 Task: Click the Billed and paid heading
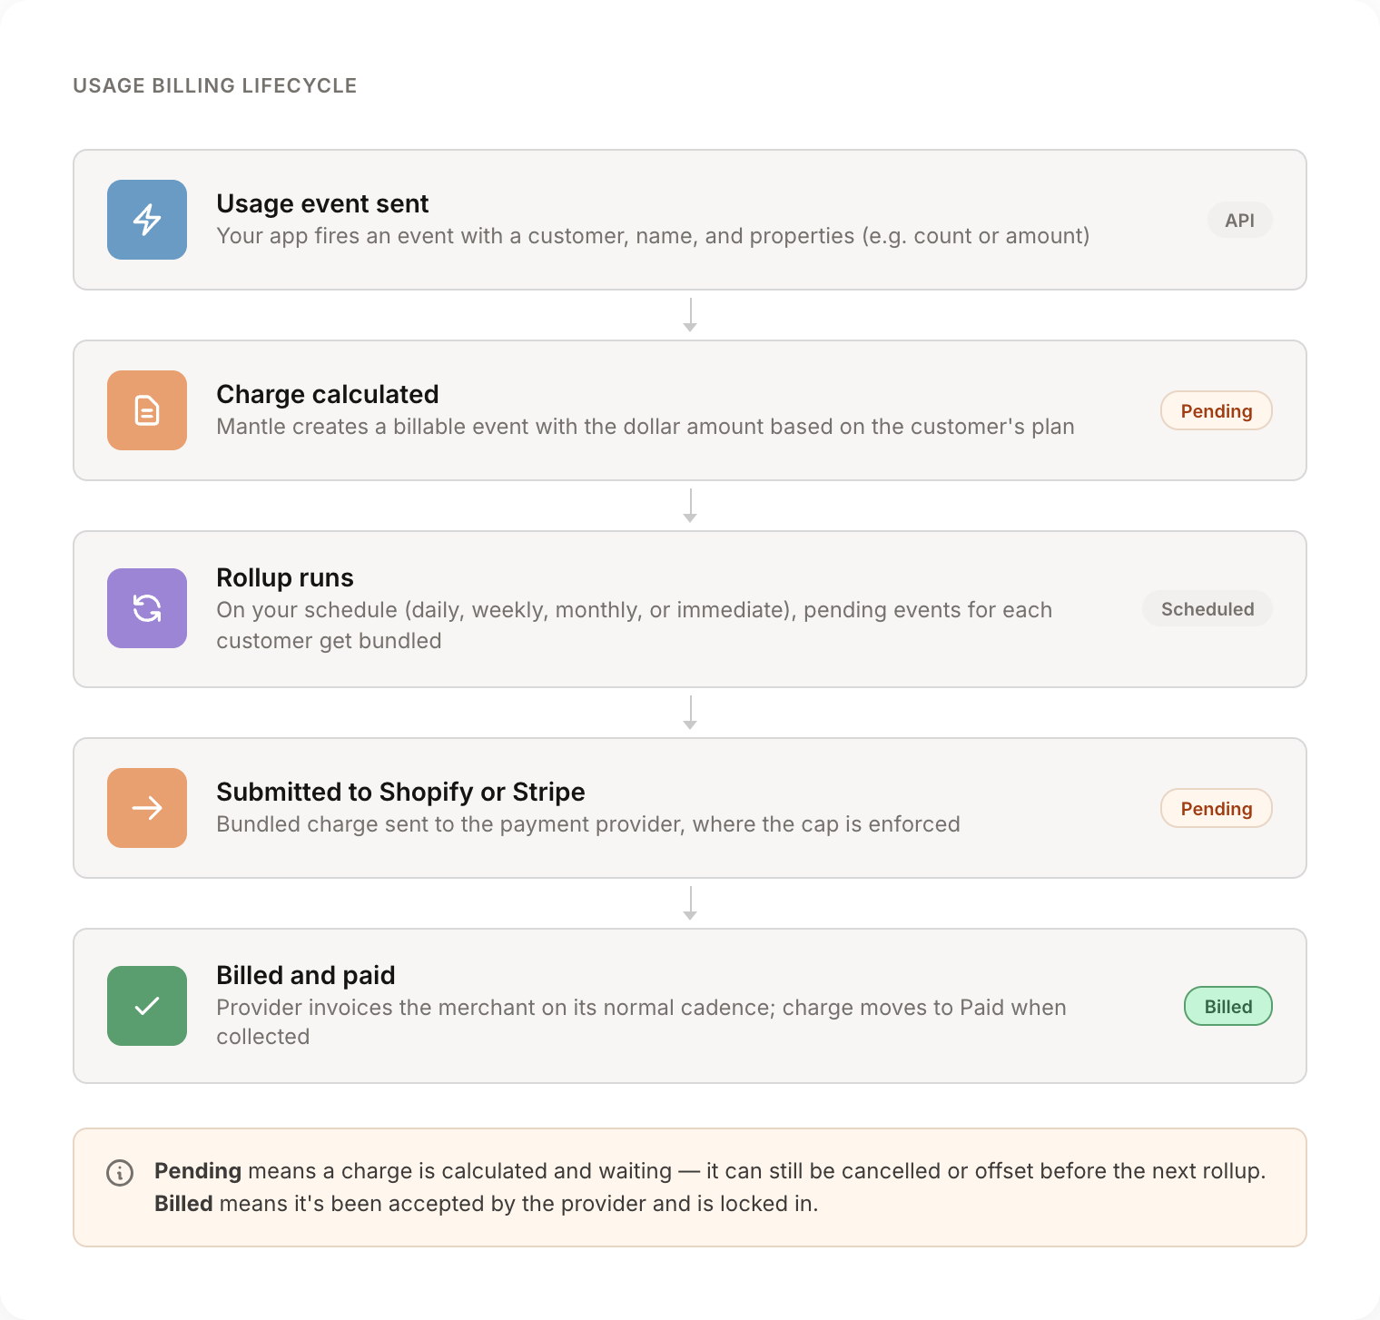click(305, 975)
